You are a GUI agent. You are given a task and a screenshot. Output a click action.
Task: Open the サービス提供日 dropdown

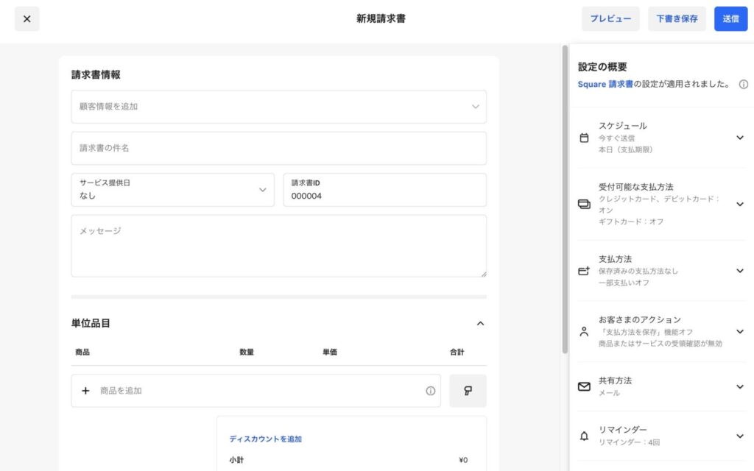point(172,190)
